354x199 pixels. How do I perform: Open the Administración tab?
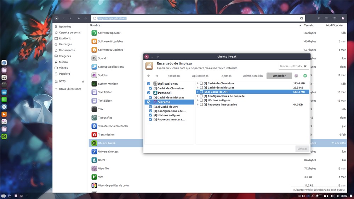pos(253,76)
